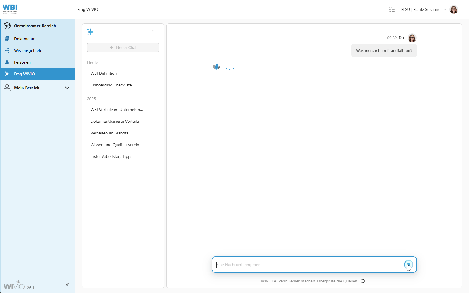Open the Gemeinsamer Bereich globe icon
Image resolution: width=469 pixels, height=293 pixels.
click(7, 26)
